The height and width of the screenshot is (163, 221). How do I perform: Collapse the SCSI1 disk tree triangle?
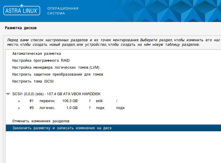pyautogui.click(x=8, y=94)
